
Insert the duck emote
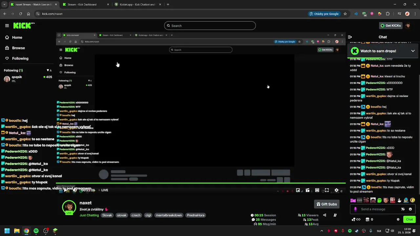[399, 200]
